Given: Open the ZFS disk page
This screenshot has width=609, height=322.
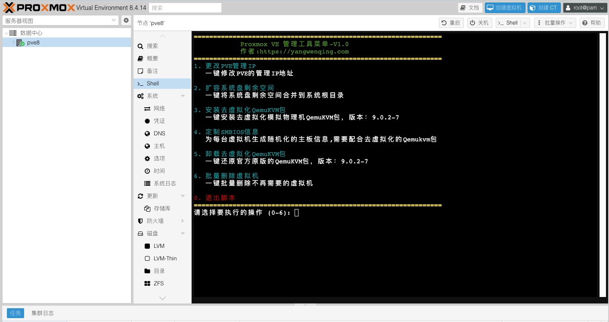Looking at the screenshot, I should (x=158, y=284).
